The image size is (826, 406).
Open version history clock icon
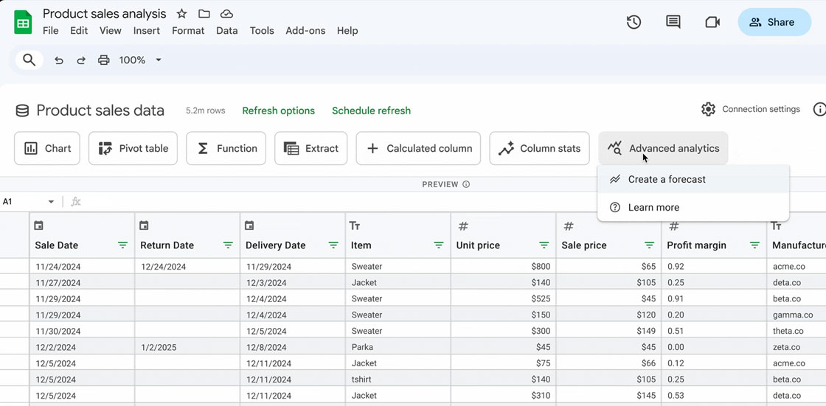(634, 22)
